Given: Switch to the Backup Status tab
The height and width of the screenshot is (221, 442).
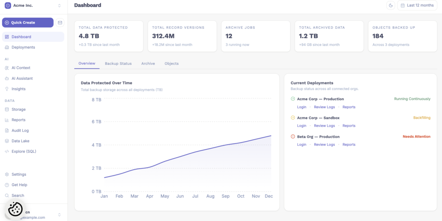Looking at the screenshot, I should pos(118,63).
